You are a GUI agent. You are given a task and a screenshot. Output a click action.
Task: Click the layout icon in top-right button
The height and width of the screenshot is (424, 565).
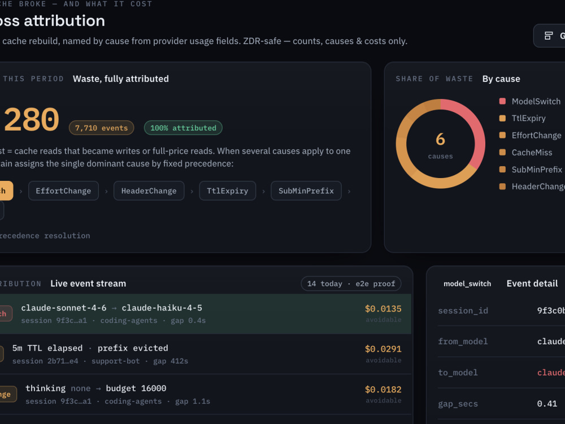[x=549, y=36]
